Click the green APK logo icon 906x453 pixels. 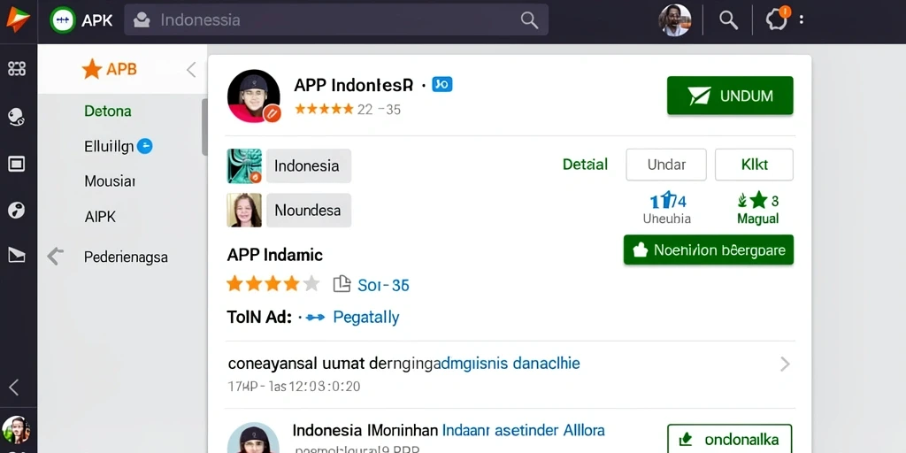(x=63, y=19)
